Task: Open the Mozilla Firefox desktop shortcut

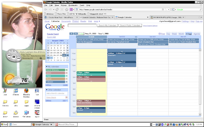Action: click(27, 93)
